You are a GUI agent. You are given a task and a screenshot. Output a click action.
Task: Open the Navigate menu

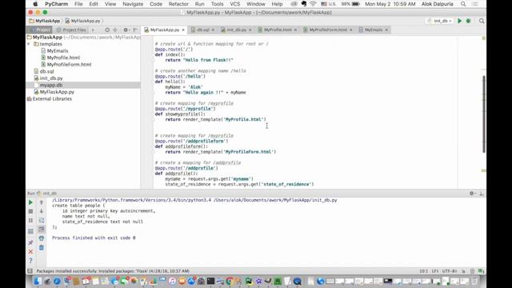tap(133, 4)
